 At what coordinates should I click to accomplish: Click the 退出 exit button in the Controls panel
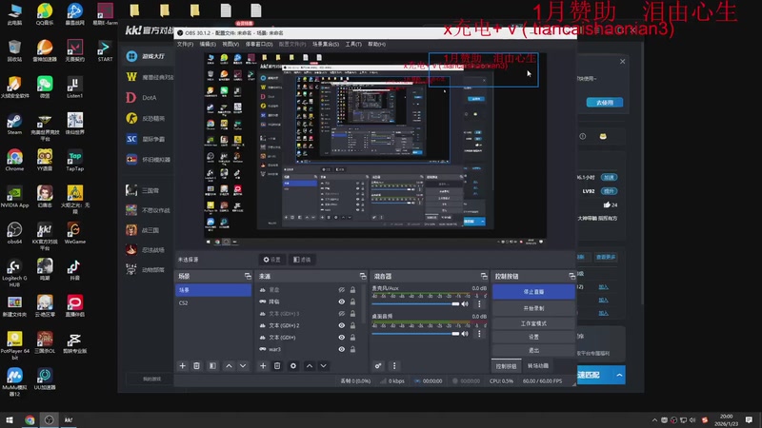[533, 350]
